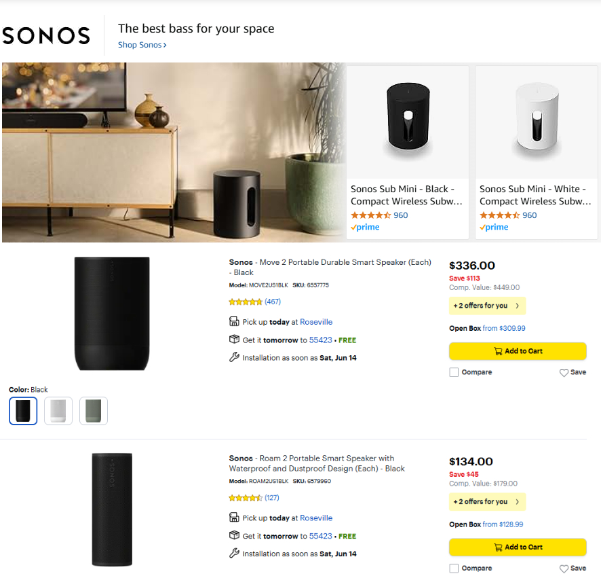Screen dimensions: 601x576
Task: Check Compare box for Move 2 speaker
Action: click(454, 372)
